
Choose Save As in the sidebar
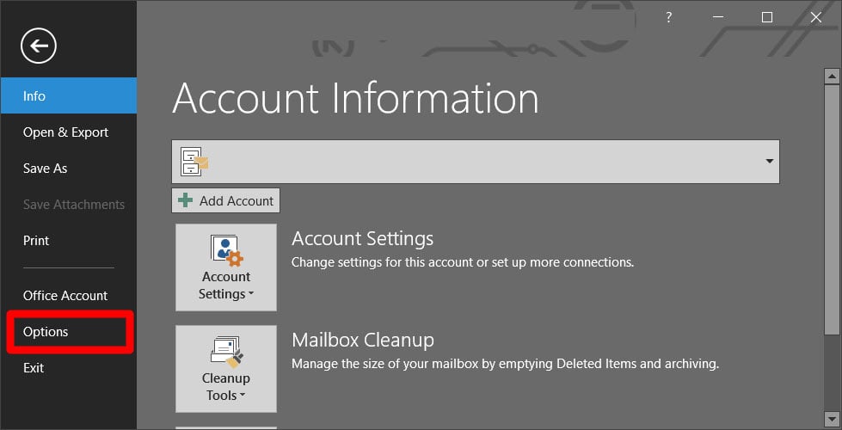(45, 169)
